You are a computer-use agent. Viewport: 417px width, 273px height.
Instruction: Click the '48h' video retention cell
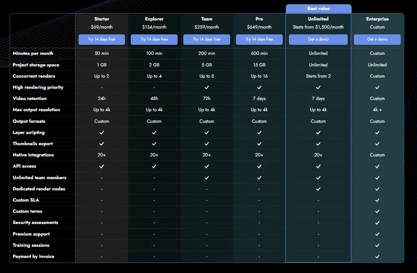pyautogui.click(x=154, y=98)
